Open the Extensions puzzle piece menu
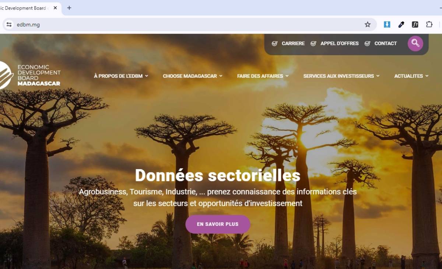Image resolution: width=442 pixels, height=269 pixels. tap(429, 25)
